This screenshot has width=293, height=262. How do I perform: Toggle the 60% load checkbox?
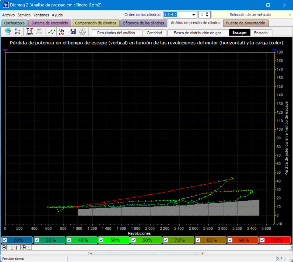point(134,240)
